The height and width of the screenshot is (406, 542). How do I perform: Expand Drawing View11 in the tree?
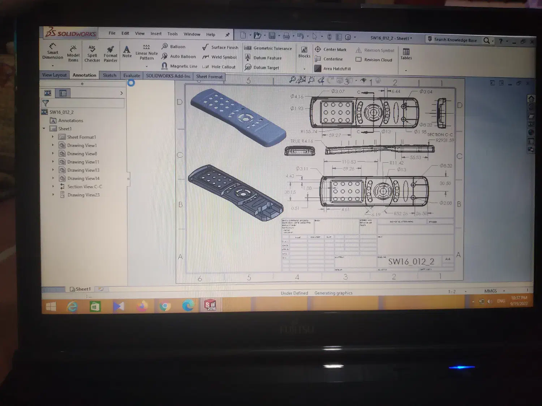[x=53, y=162]
